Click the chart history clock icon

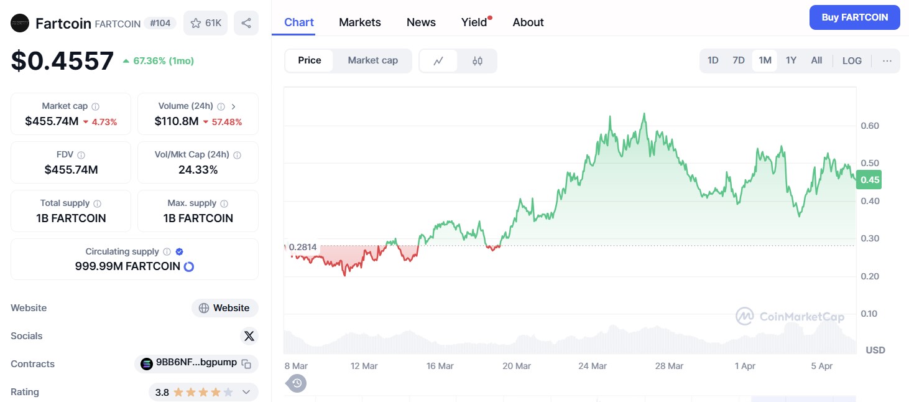[x=296, y=383]
